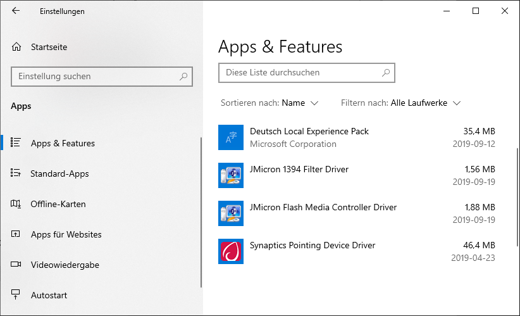Click the Videowiedergabe camera icon

(16, 265)
